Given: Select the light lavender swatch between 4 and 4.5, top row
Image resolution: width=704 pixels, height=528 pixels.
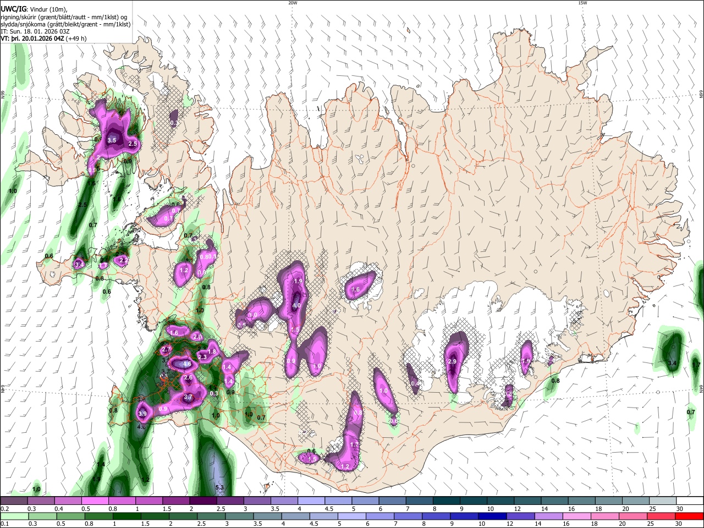Looking at the screenshot, I should (311, 501).
